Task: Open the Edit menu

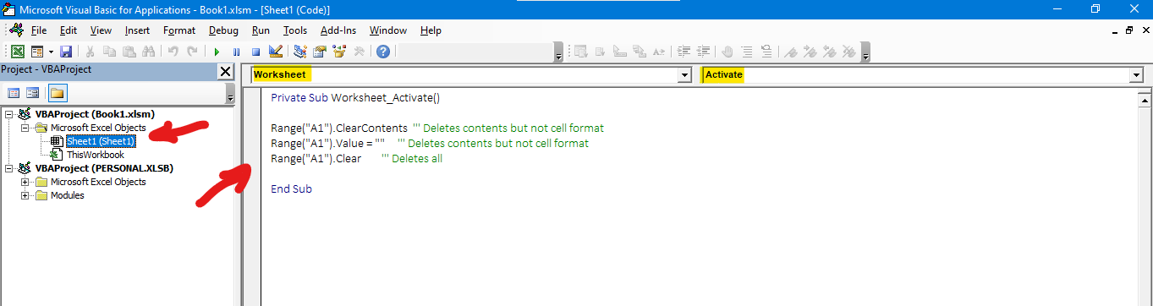Action: coord(69,30)
